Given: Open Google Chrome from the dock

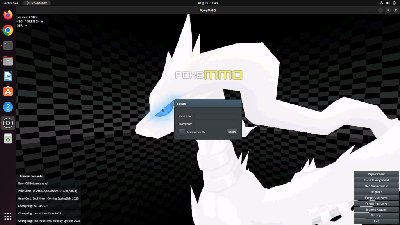Looking at the screenshot, I should [x=7, y=30].
